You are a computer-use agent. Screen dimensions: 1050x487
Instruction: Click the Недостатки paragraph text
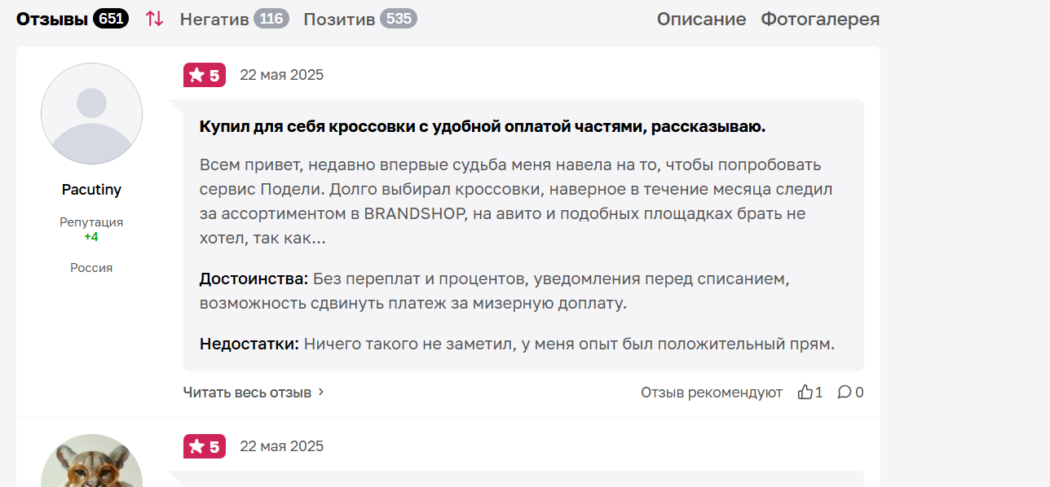[517, 344]
